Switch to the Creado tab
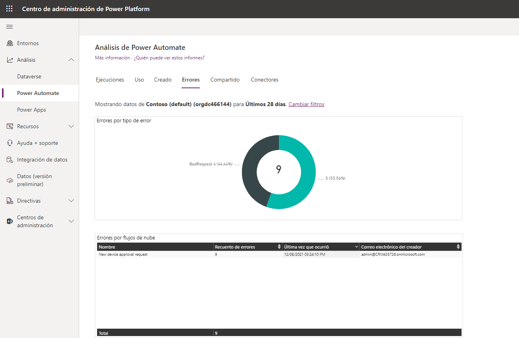The image size is (519, 338). tap(163, 80)
